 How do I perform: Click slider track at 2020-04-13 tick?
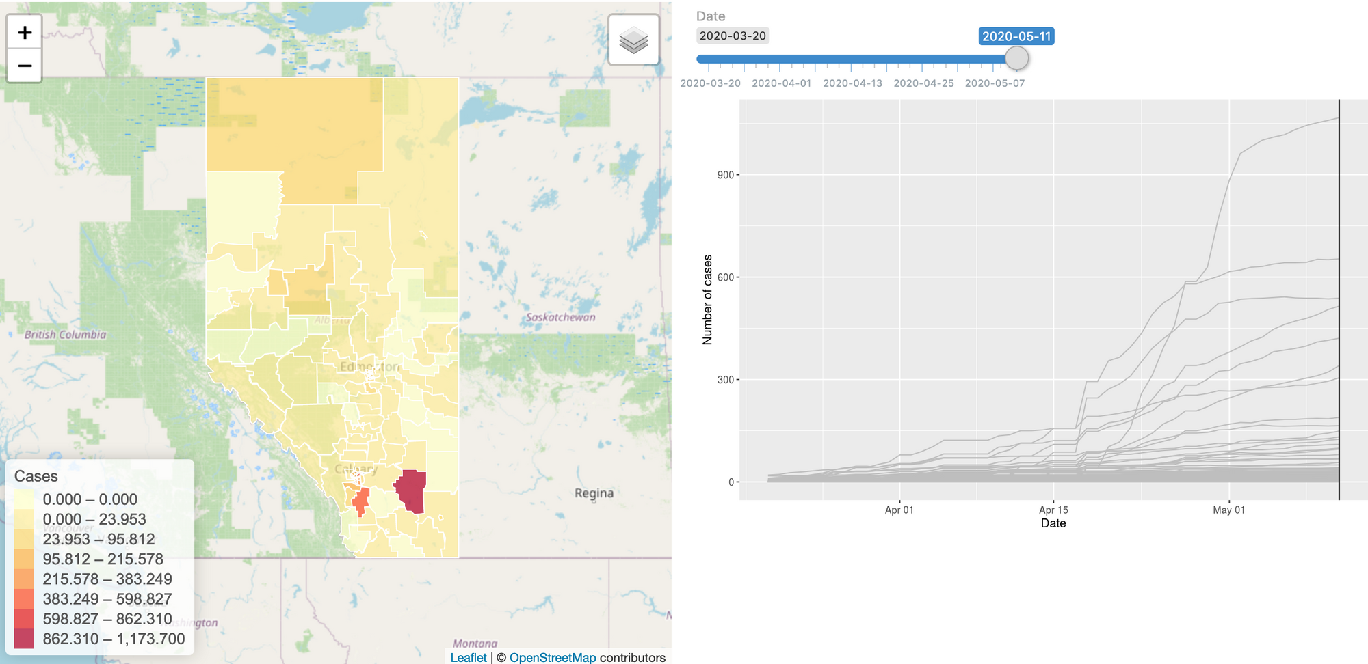[x=851, y=59]
